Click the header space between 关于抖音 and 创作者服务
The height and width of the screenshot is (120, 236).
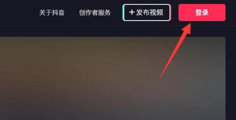point(72,13)
